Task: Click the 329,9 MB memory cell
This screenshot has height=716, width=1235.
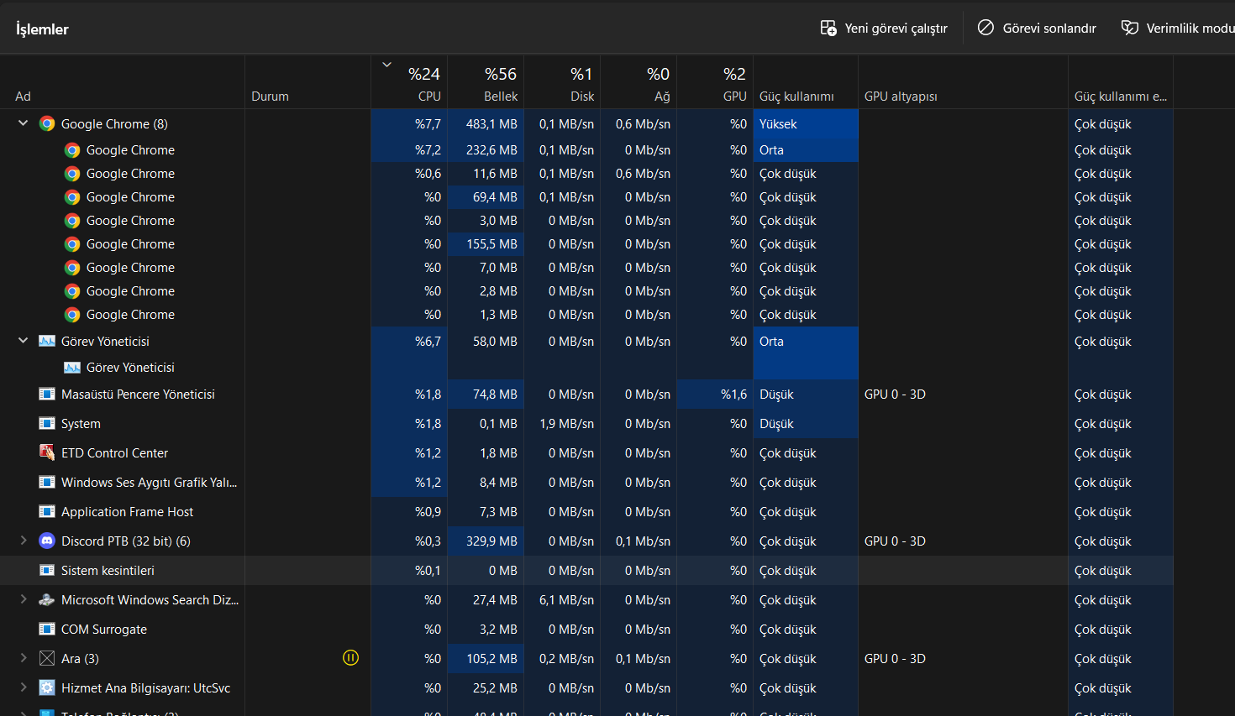Action: (486, 541)
